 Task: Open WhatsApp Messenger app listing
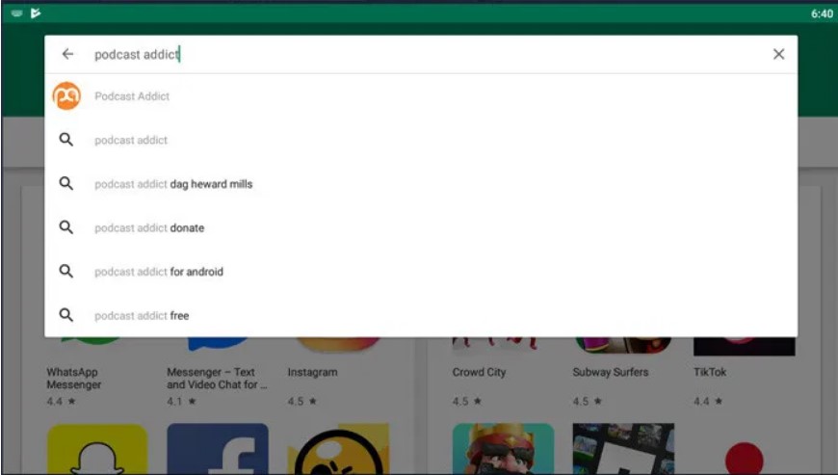(x=96, y=374)
